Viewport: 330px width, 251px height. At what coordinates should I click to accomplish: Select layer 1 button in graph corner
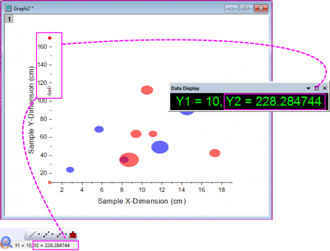(9, 19)
